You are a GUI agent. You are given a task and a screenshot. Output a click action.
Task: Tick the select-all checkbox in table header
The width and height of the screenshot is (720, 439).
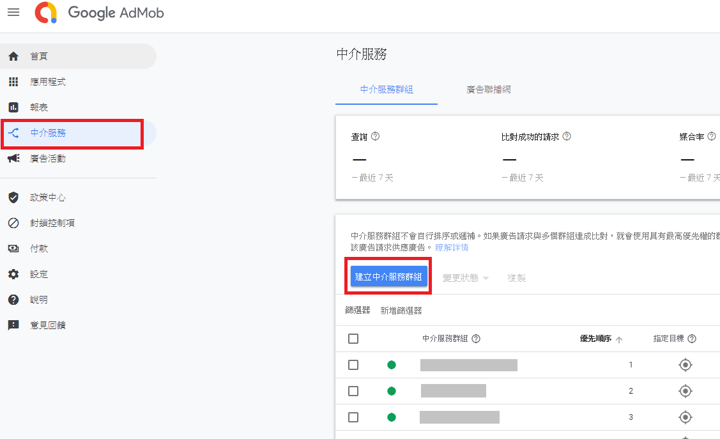[353, 339]
